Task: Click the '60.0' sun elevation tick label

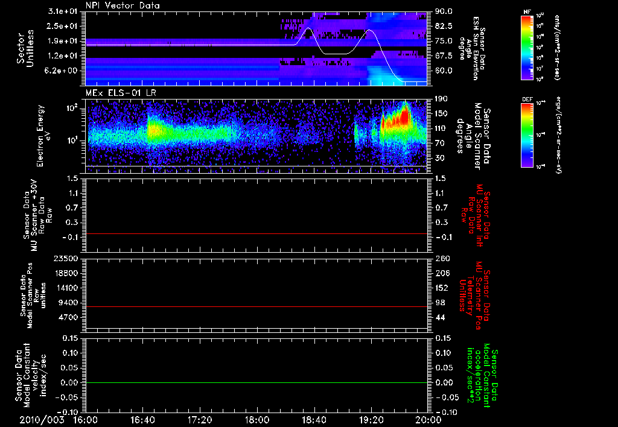Action: coord(444,71)
